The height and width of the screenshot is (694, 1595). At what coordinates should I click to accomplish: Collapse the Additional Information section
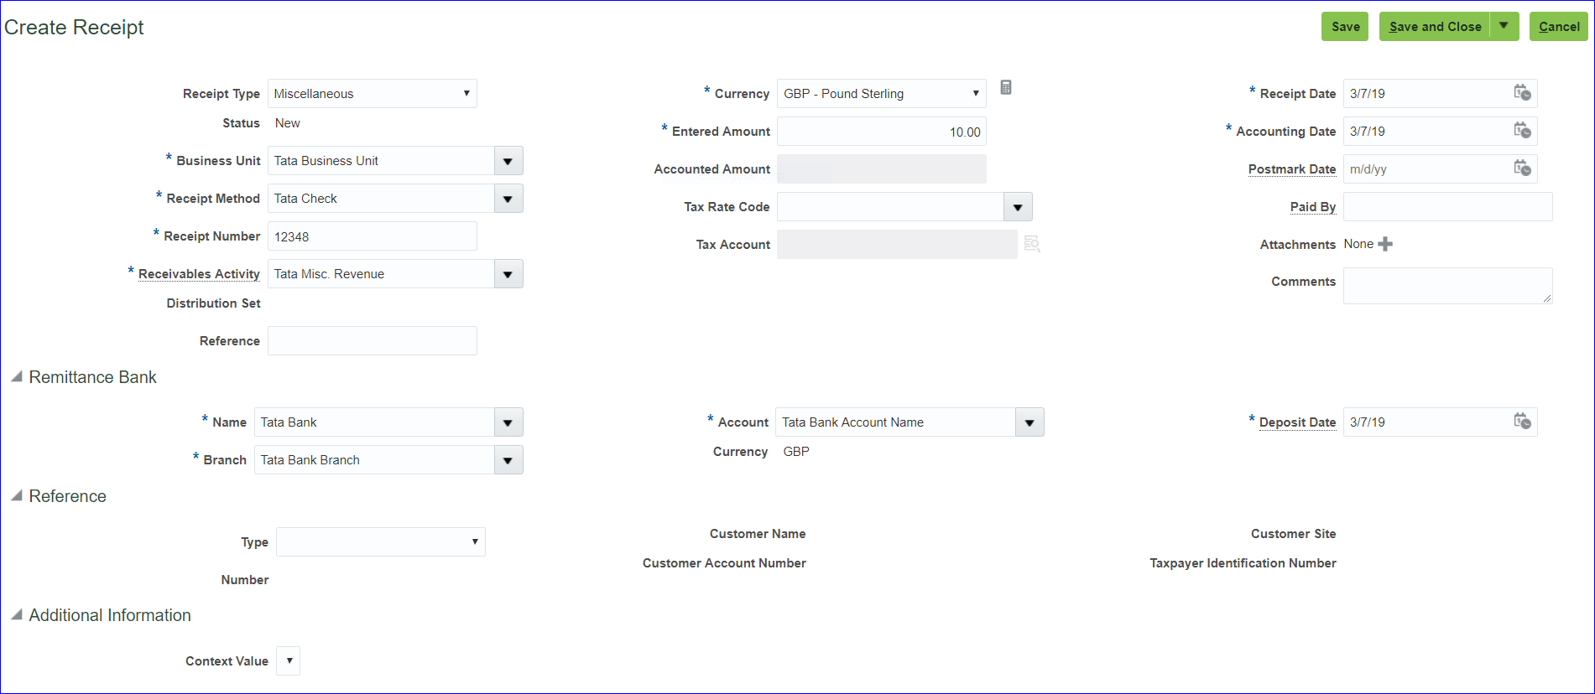tap(17, 615)
